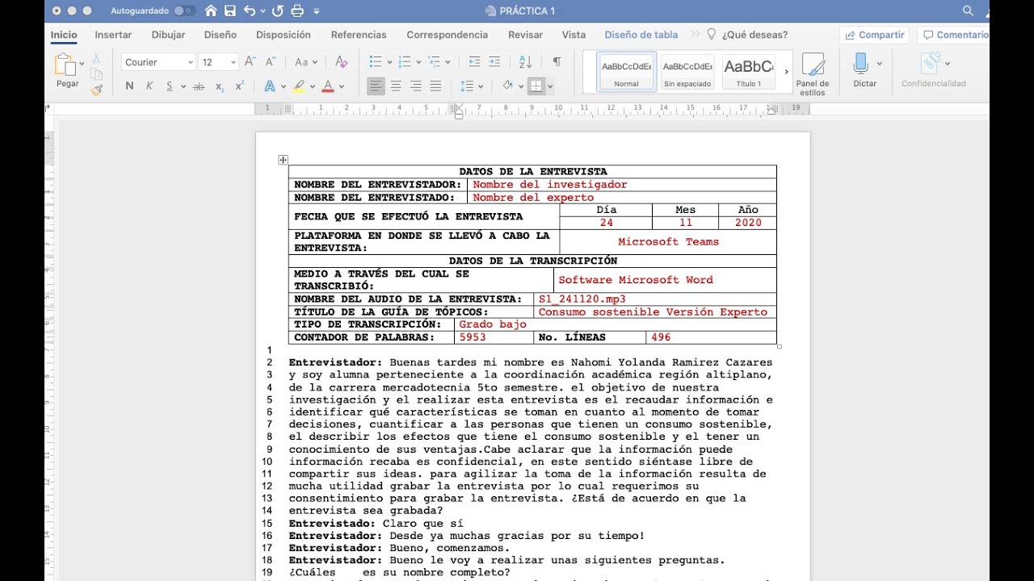
Task: Click the Justify alignment icon
Action: click(435, 86)
